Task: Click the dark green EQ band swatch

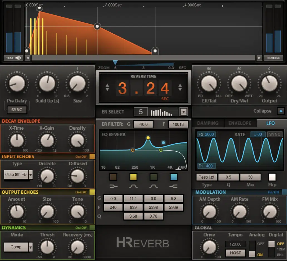Action: click(154, 177)
